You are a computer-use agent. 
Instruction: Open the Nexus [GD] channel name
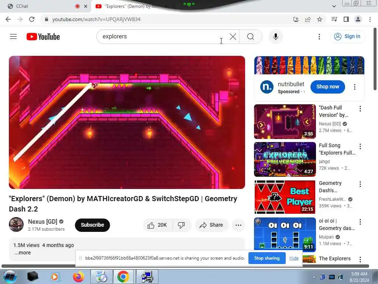coord(42,222)
